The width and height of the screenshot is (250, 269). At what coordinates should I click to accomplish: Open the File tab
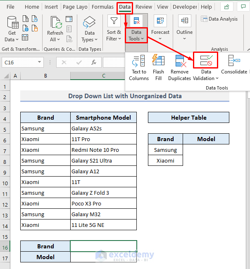10,7
